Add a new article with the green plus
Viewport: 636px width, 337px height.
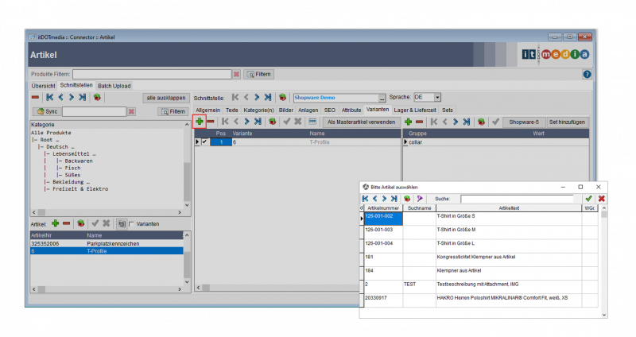coord(56,224)
